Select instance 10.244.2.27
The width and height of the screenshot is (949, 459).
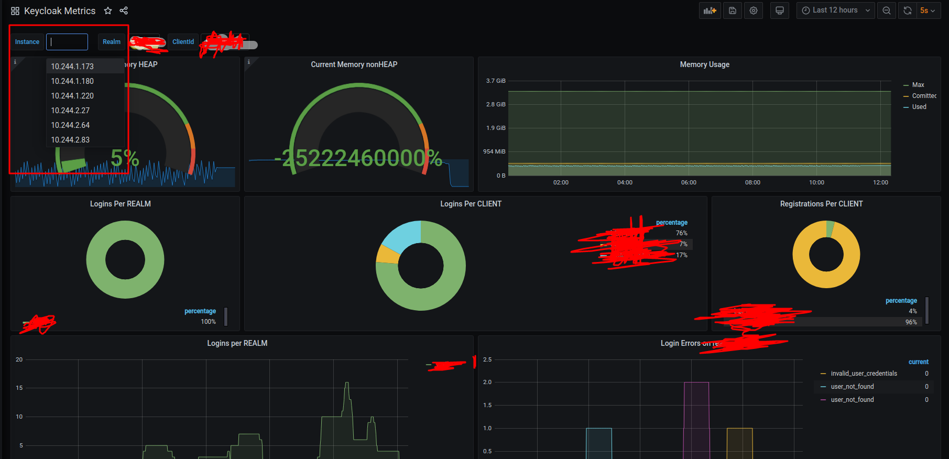(x=85, y=110)
